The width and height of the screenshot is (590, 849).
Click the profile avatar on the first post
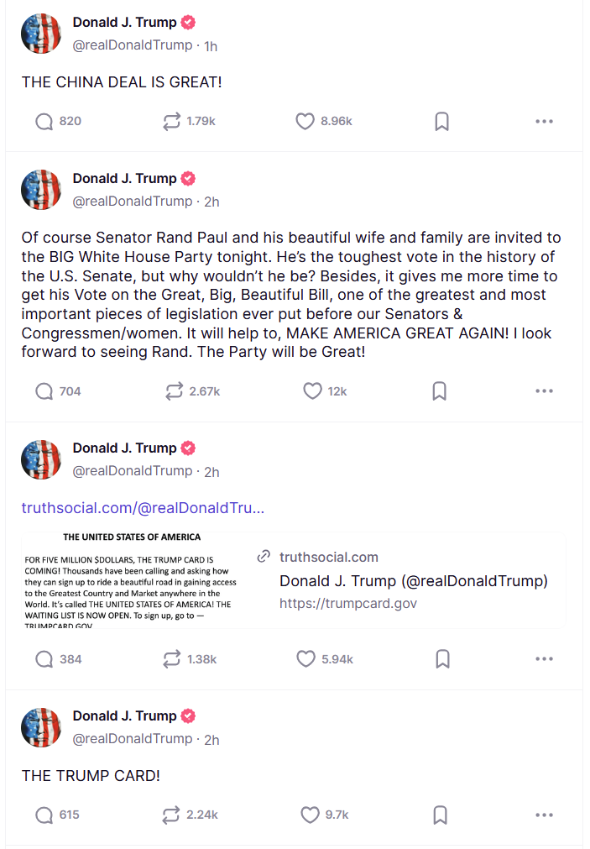click(x=41, y=34)
